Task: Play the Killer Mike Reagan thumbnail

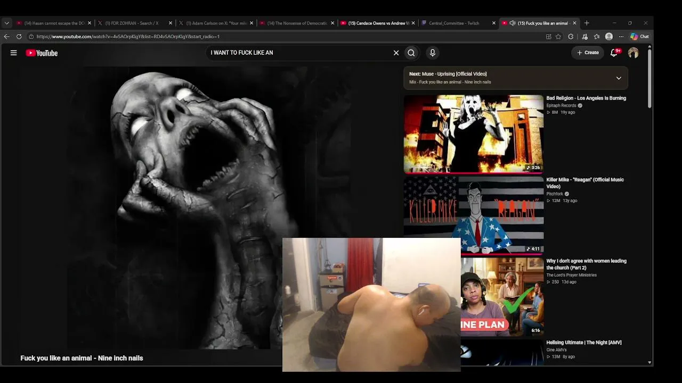Action: coord(474,215)
